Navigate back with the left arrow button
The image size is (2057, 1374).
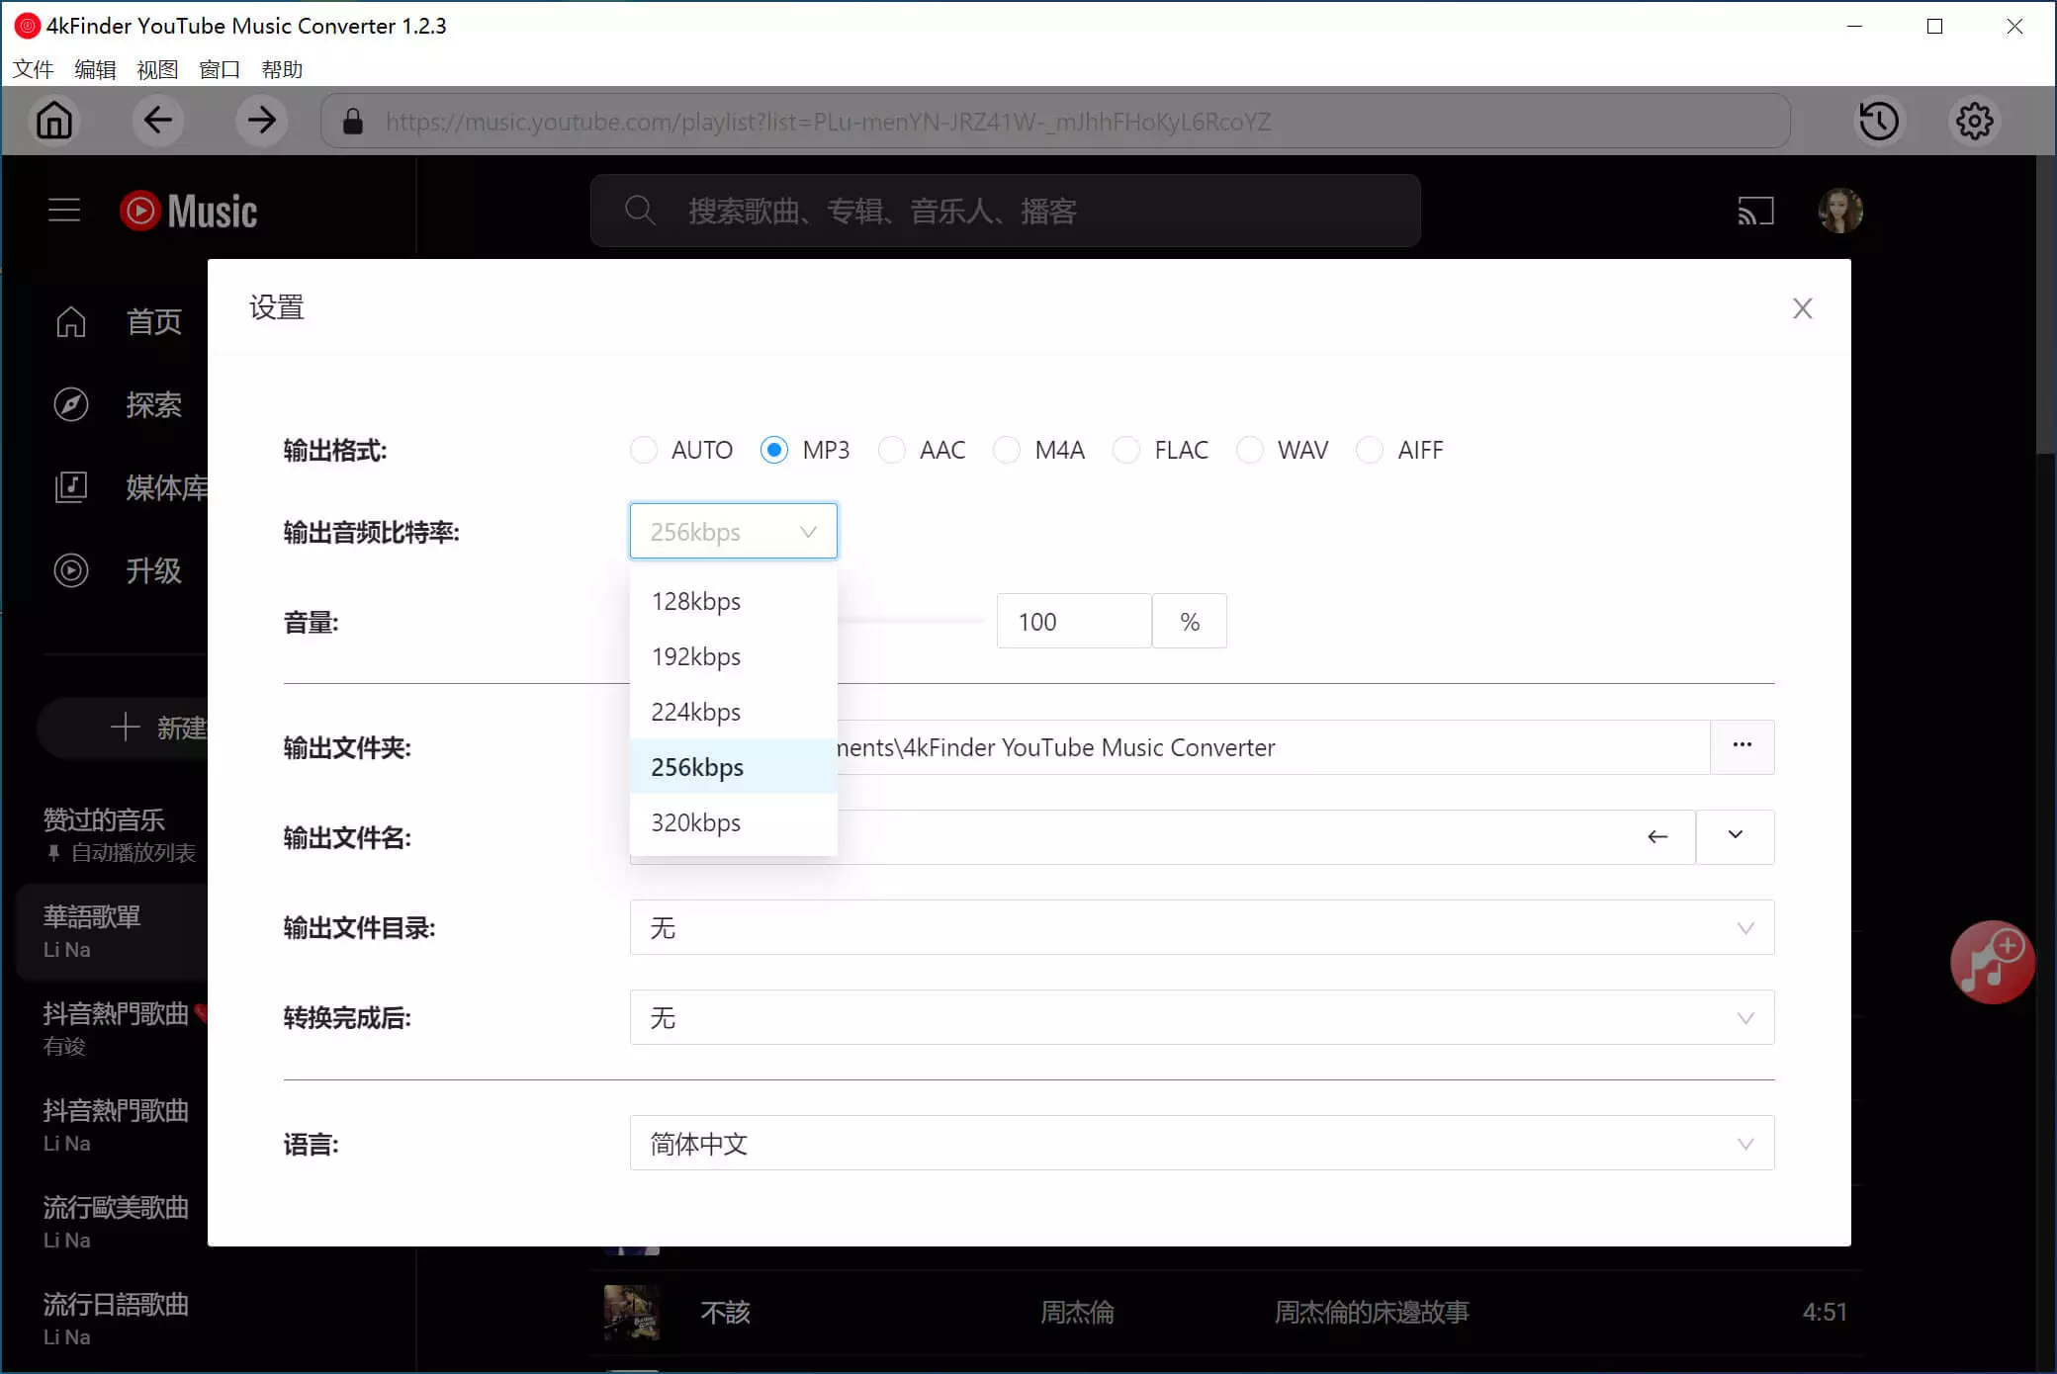point(158,121)
